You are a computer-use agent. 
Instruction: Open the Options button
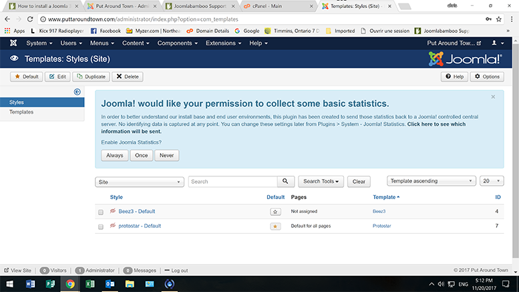point(487,76)
